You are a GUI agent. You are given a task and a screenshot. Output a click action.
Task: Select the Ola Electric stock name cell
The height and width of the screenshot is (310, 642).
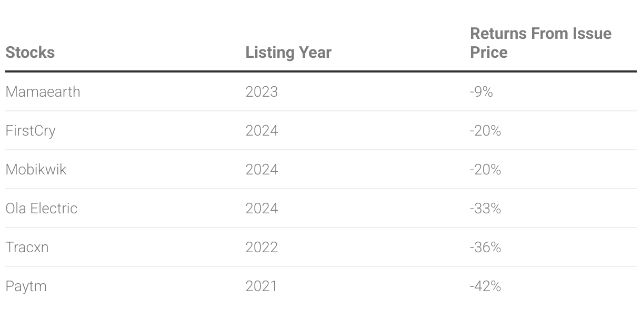click(x=42, y=209)
